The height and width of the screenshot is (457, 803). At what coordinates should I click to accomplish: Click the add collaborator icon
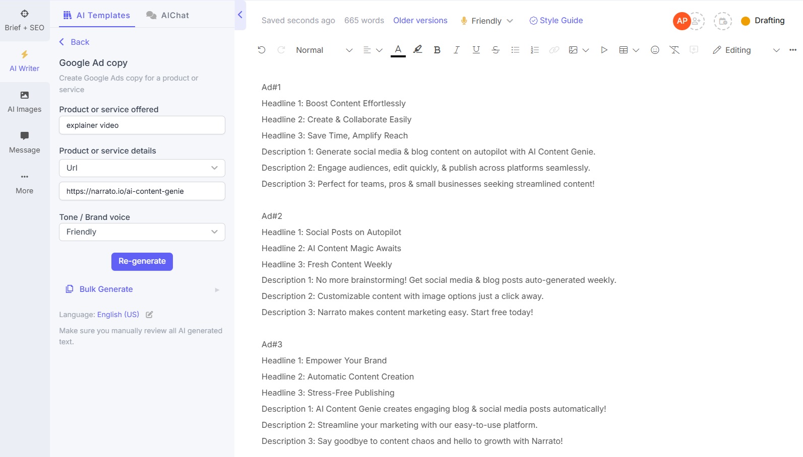[x=697, y=21]
